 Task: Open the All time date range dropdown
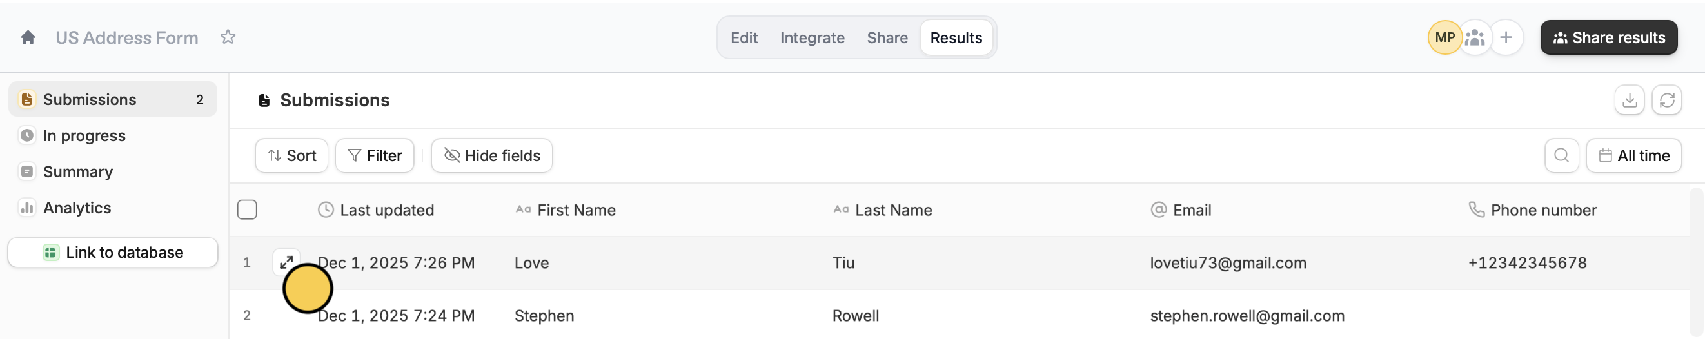1633,155
